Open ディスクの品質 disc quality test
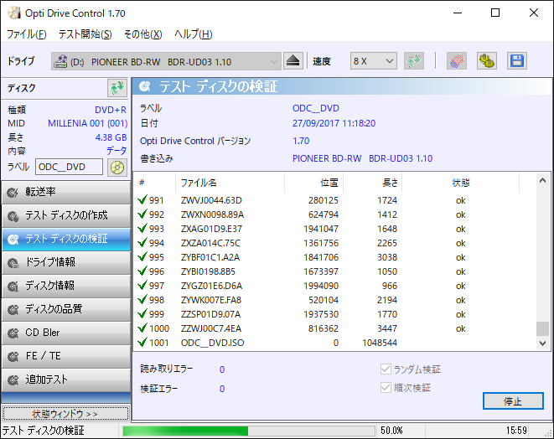This screenshot has width=554, height=439. tap(66, 309)
